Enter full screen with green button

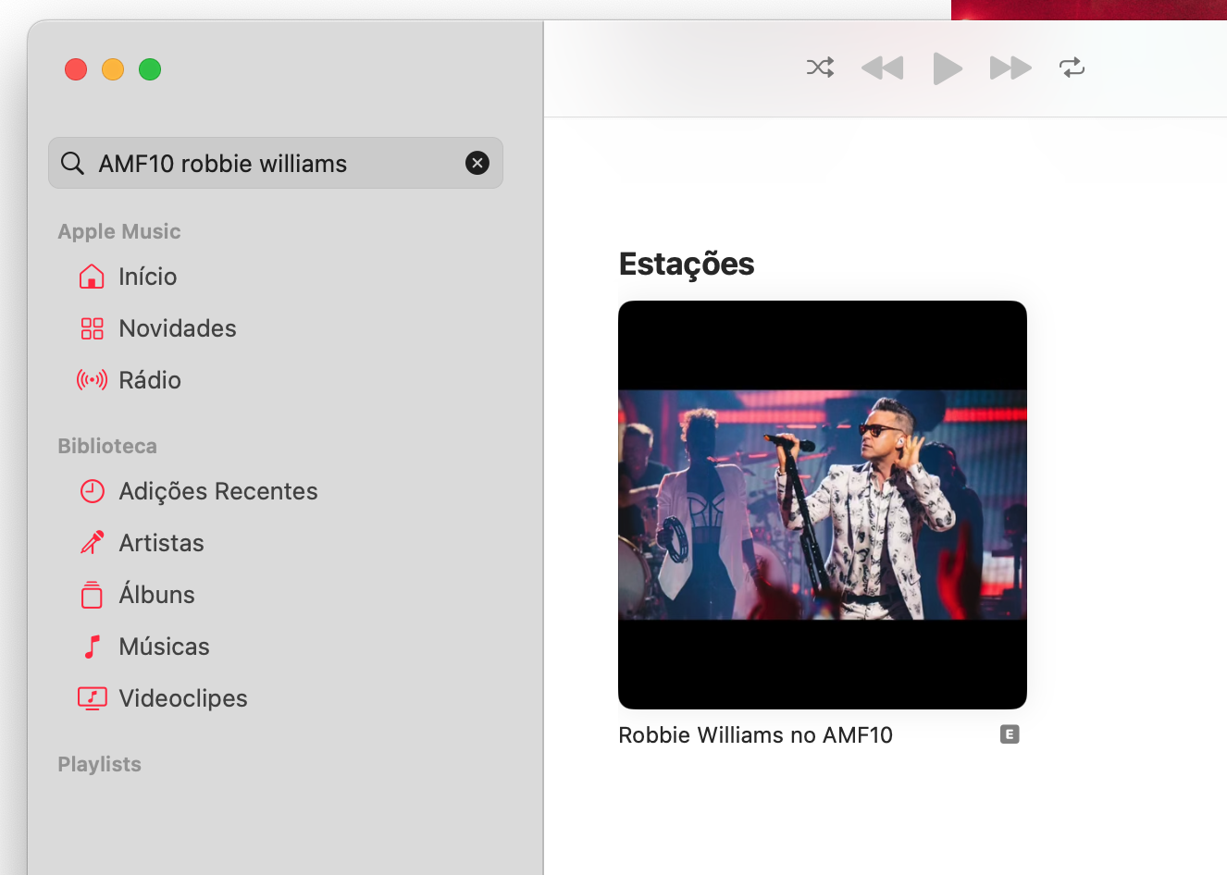(150, 69)
